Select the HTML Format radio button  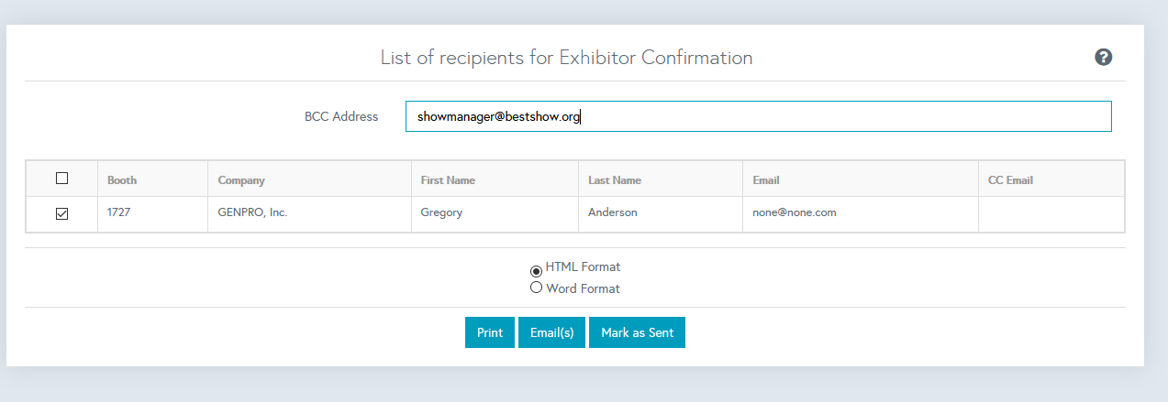pyautogui.click(x=536, y=270)
